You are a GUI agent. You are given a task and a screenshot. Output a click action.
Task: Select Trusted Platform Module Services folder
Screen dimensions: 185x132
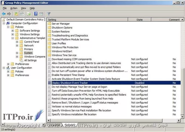coord(70,39)
